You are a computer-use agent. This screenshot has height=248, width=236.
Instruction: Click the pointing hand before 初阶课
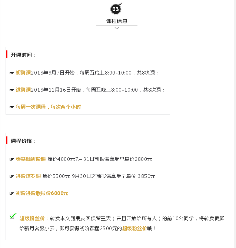12,73
